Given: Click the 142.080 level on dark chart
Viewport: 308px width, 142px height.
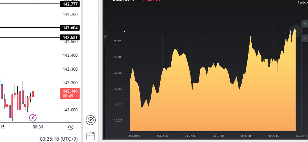Looking at the screenshot, I should click(117, 73).
